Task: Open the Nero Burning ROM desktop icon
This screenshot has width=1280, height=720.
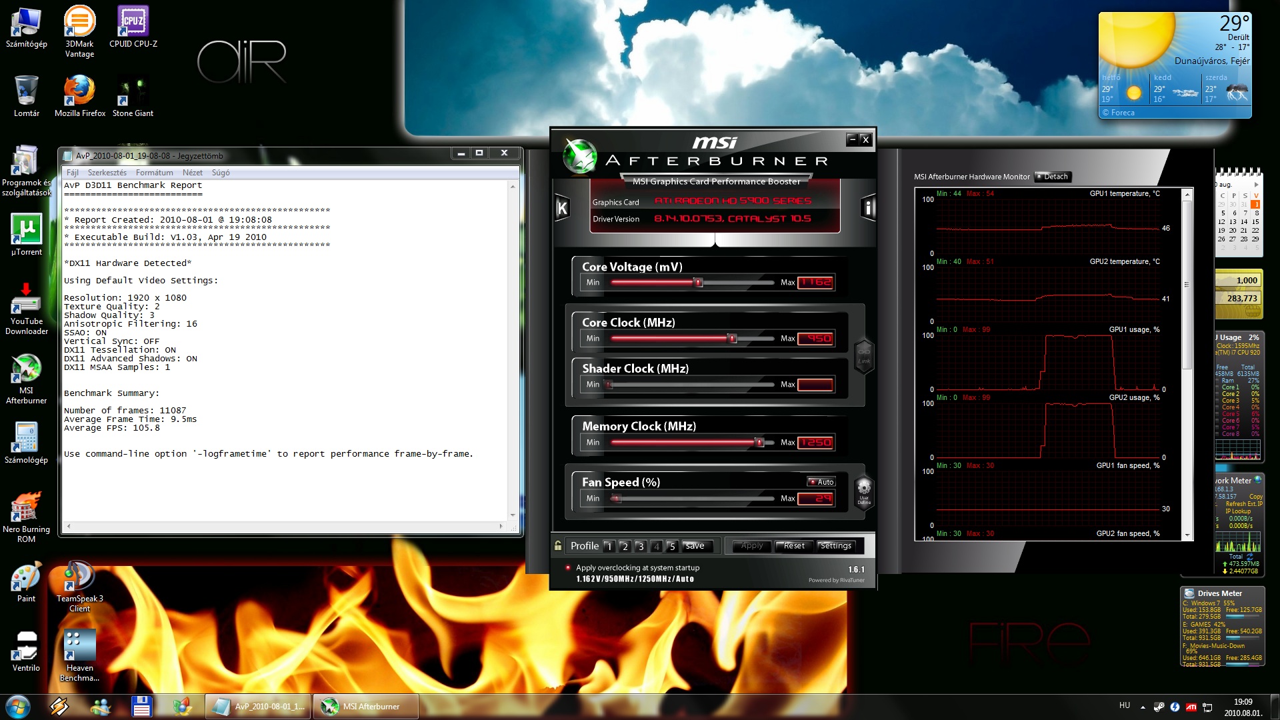Action: point(27,517)
